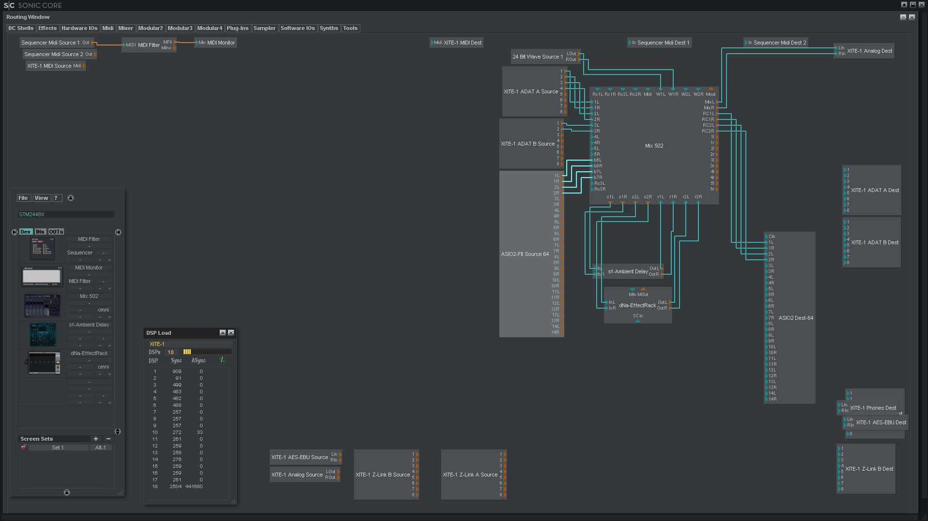Open the sf-Ambient Delay device thumbnail
Screen dimensions: 928x521
point(43,334)
